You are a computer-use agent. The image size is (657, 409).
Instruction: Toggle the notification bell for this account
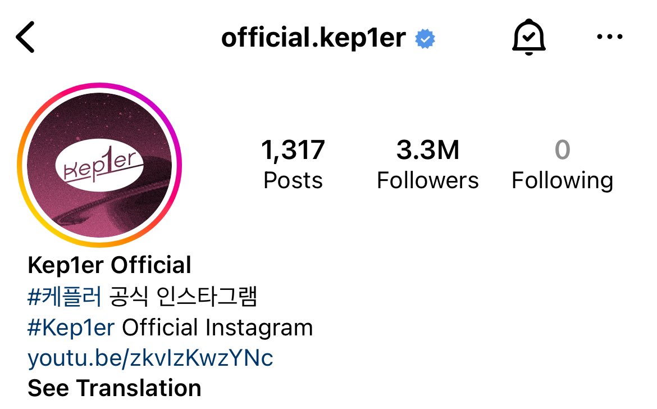(529, 37)
